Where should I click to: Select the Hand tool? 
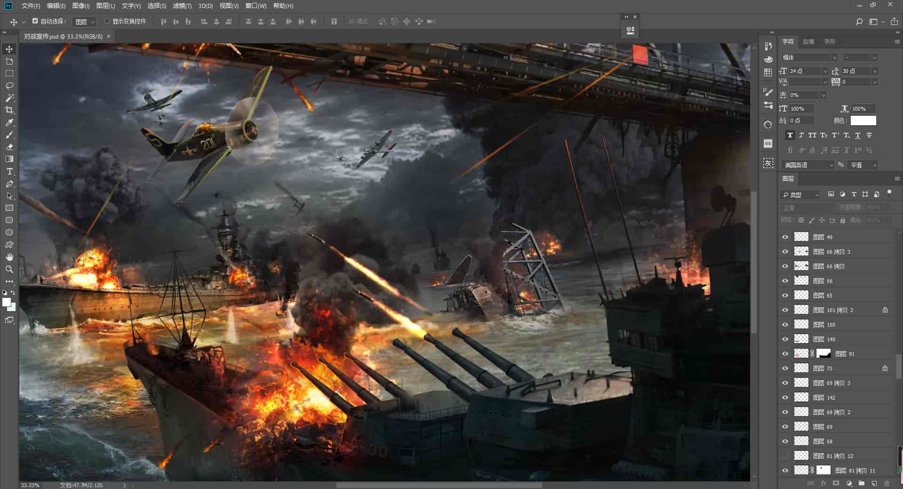[x=9, y=257]
